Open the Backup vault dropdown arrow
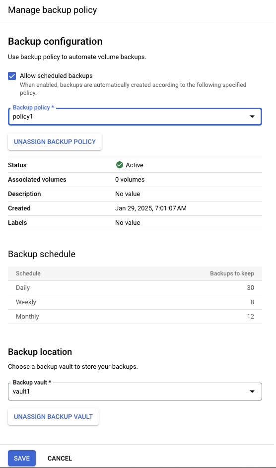Screen dimensions: 276x468 (252, 391)
